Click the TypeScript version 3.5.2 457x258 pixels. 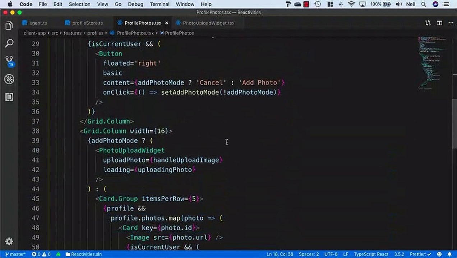(x=399, y=254)
